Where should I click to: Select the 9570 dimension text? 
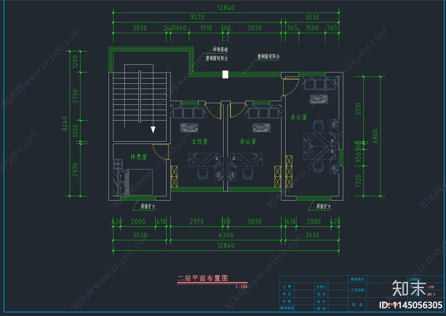click(x=197, y=17)
